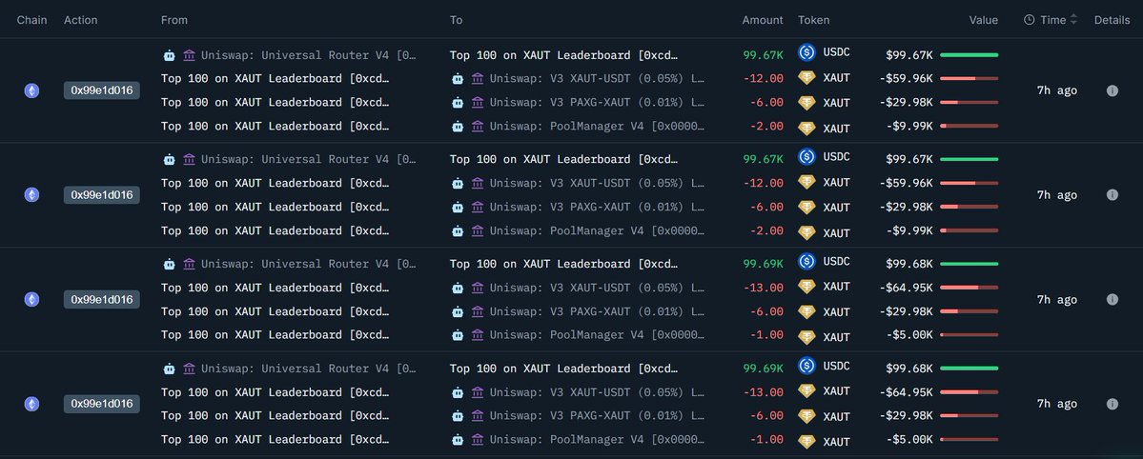Click the Time column header label
The image size is (1143, 459).
click(1052, 20)
